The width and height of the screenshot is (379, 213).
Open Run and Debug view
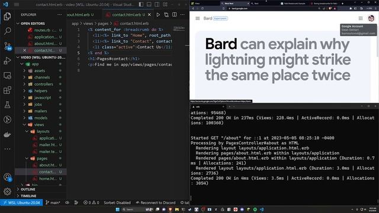click(x=7, y=60)
